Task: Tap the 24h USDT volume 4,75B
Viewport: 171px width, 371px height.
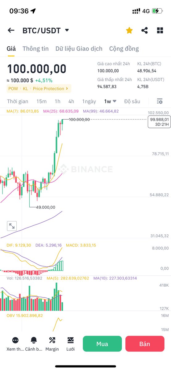Action: click(x=143, y=87)
